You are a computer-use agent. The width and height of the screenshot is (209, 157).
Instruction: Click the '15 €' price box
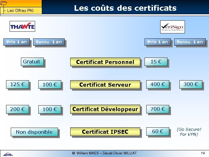click(x=156, y=62)
